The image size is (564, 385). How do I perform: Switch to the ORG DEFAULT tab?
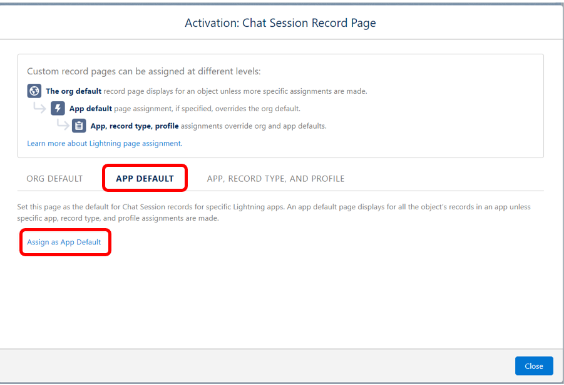54,179
